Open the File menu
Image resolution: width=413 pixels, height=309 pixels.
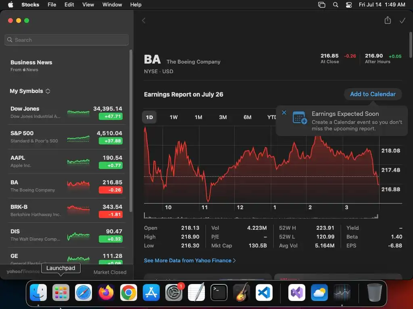click(x=52, y=5)
